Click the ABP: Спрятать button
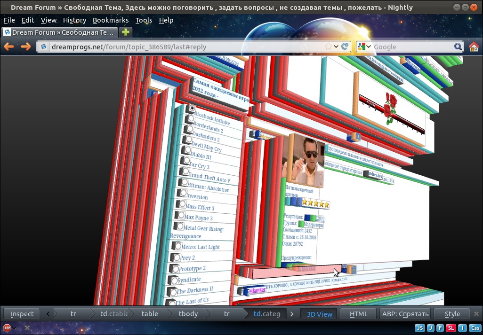 [x=405, y=314]
